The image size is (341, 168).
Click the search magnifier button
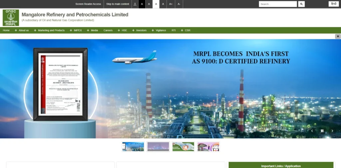tap(301, 4)
